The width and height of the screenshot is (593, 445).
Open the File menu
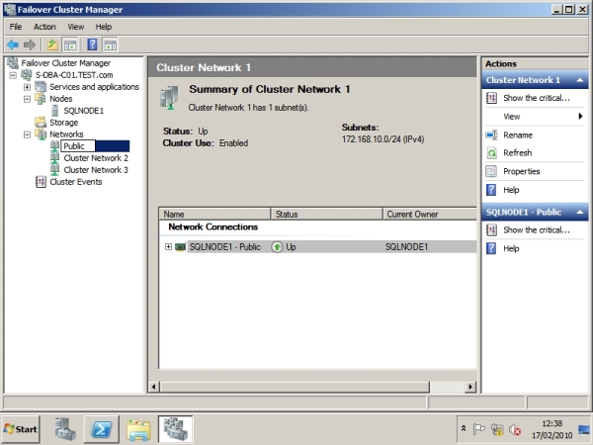16,27
